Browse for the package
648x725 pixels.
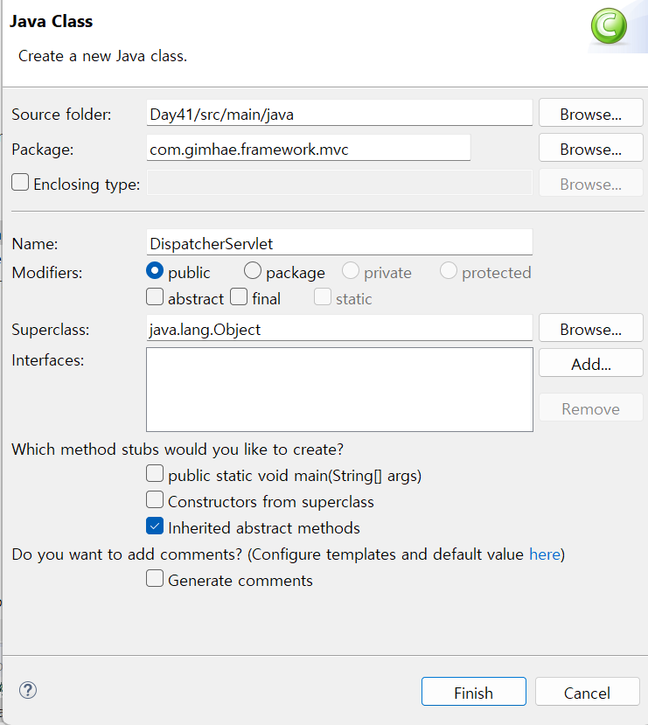pos(590,149)
